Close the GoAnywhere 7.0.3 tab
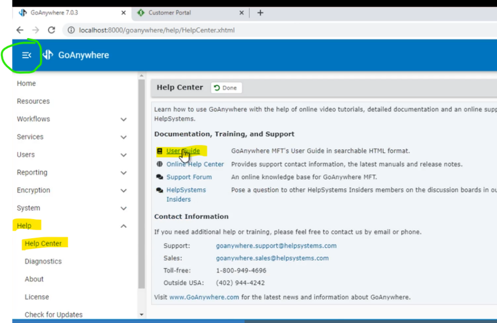The width and height of the screenshot is (497, 323). coord(124,13)
